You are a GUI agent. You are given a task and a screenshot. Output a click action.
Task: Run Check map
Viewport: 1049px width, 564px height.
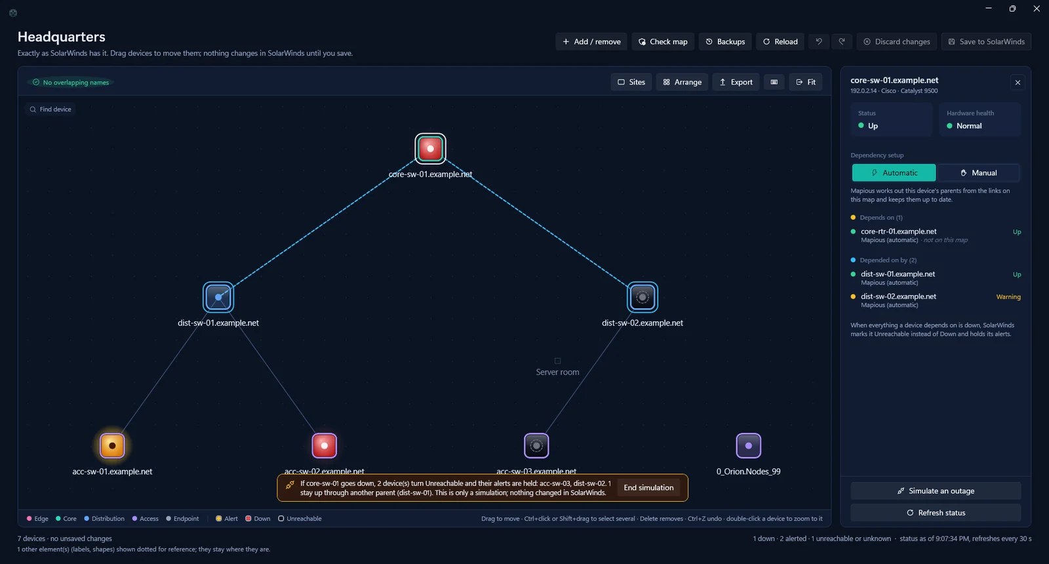663,41
